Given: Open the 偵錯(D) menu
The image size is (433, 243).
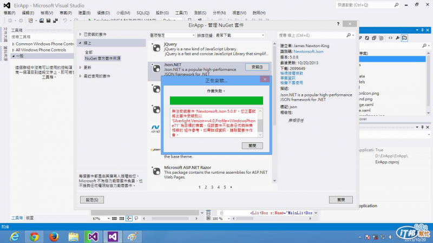Looking at the screenshot, I should [x=103, y=13].
